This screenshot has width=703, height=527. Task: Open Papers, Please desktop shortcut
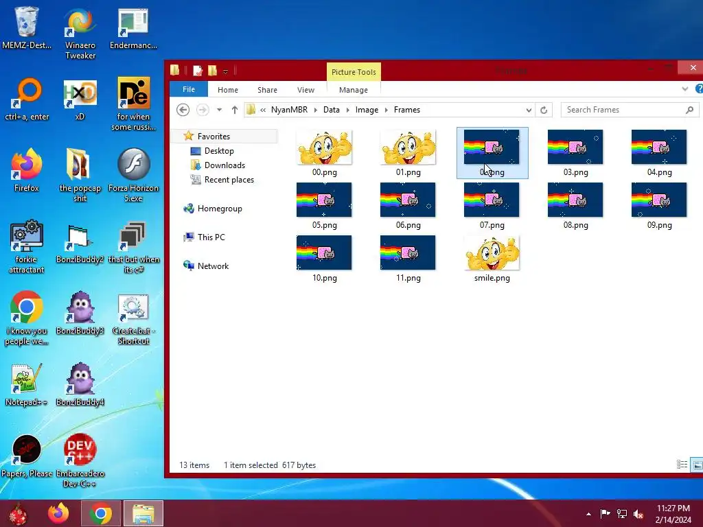27,456
